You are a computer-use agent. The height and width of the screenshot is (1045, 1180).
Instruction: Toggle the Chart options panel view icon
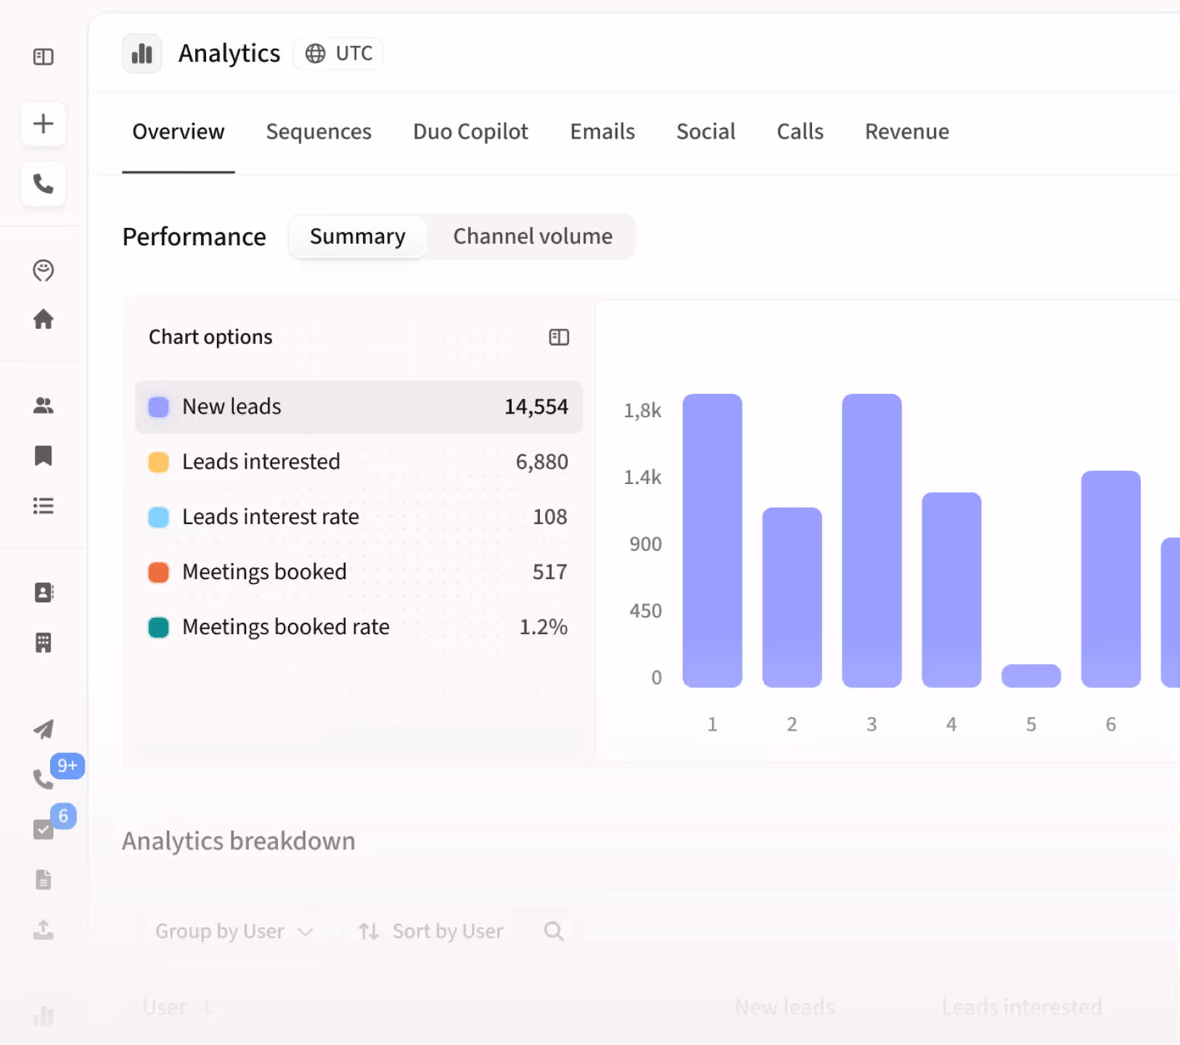coord(559,337)
